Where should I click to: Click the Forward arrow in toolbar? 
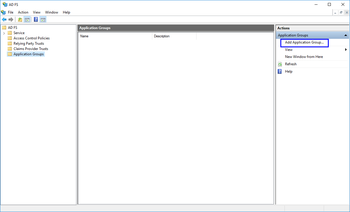tap(11, 20)
